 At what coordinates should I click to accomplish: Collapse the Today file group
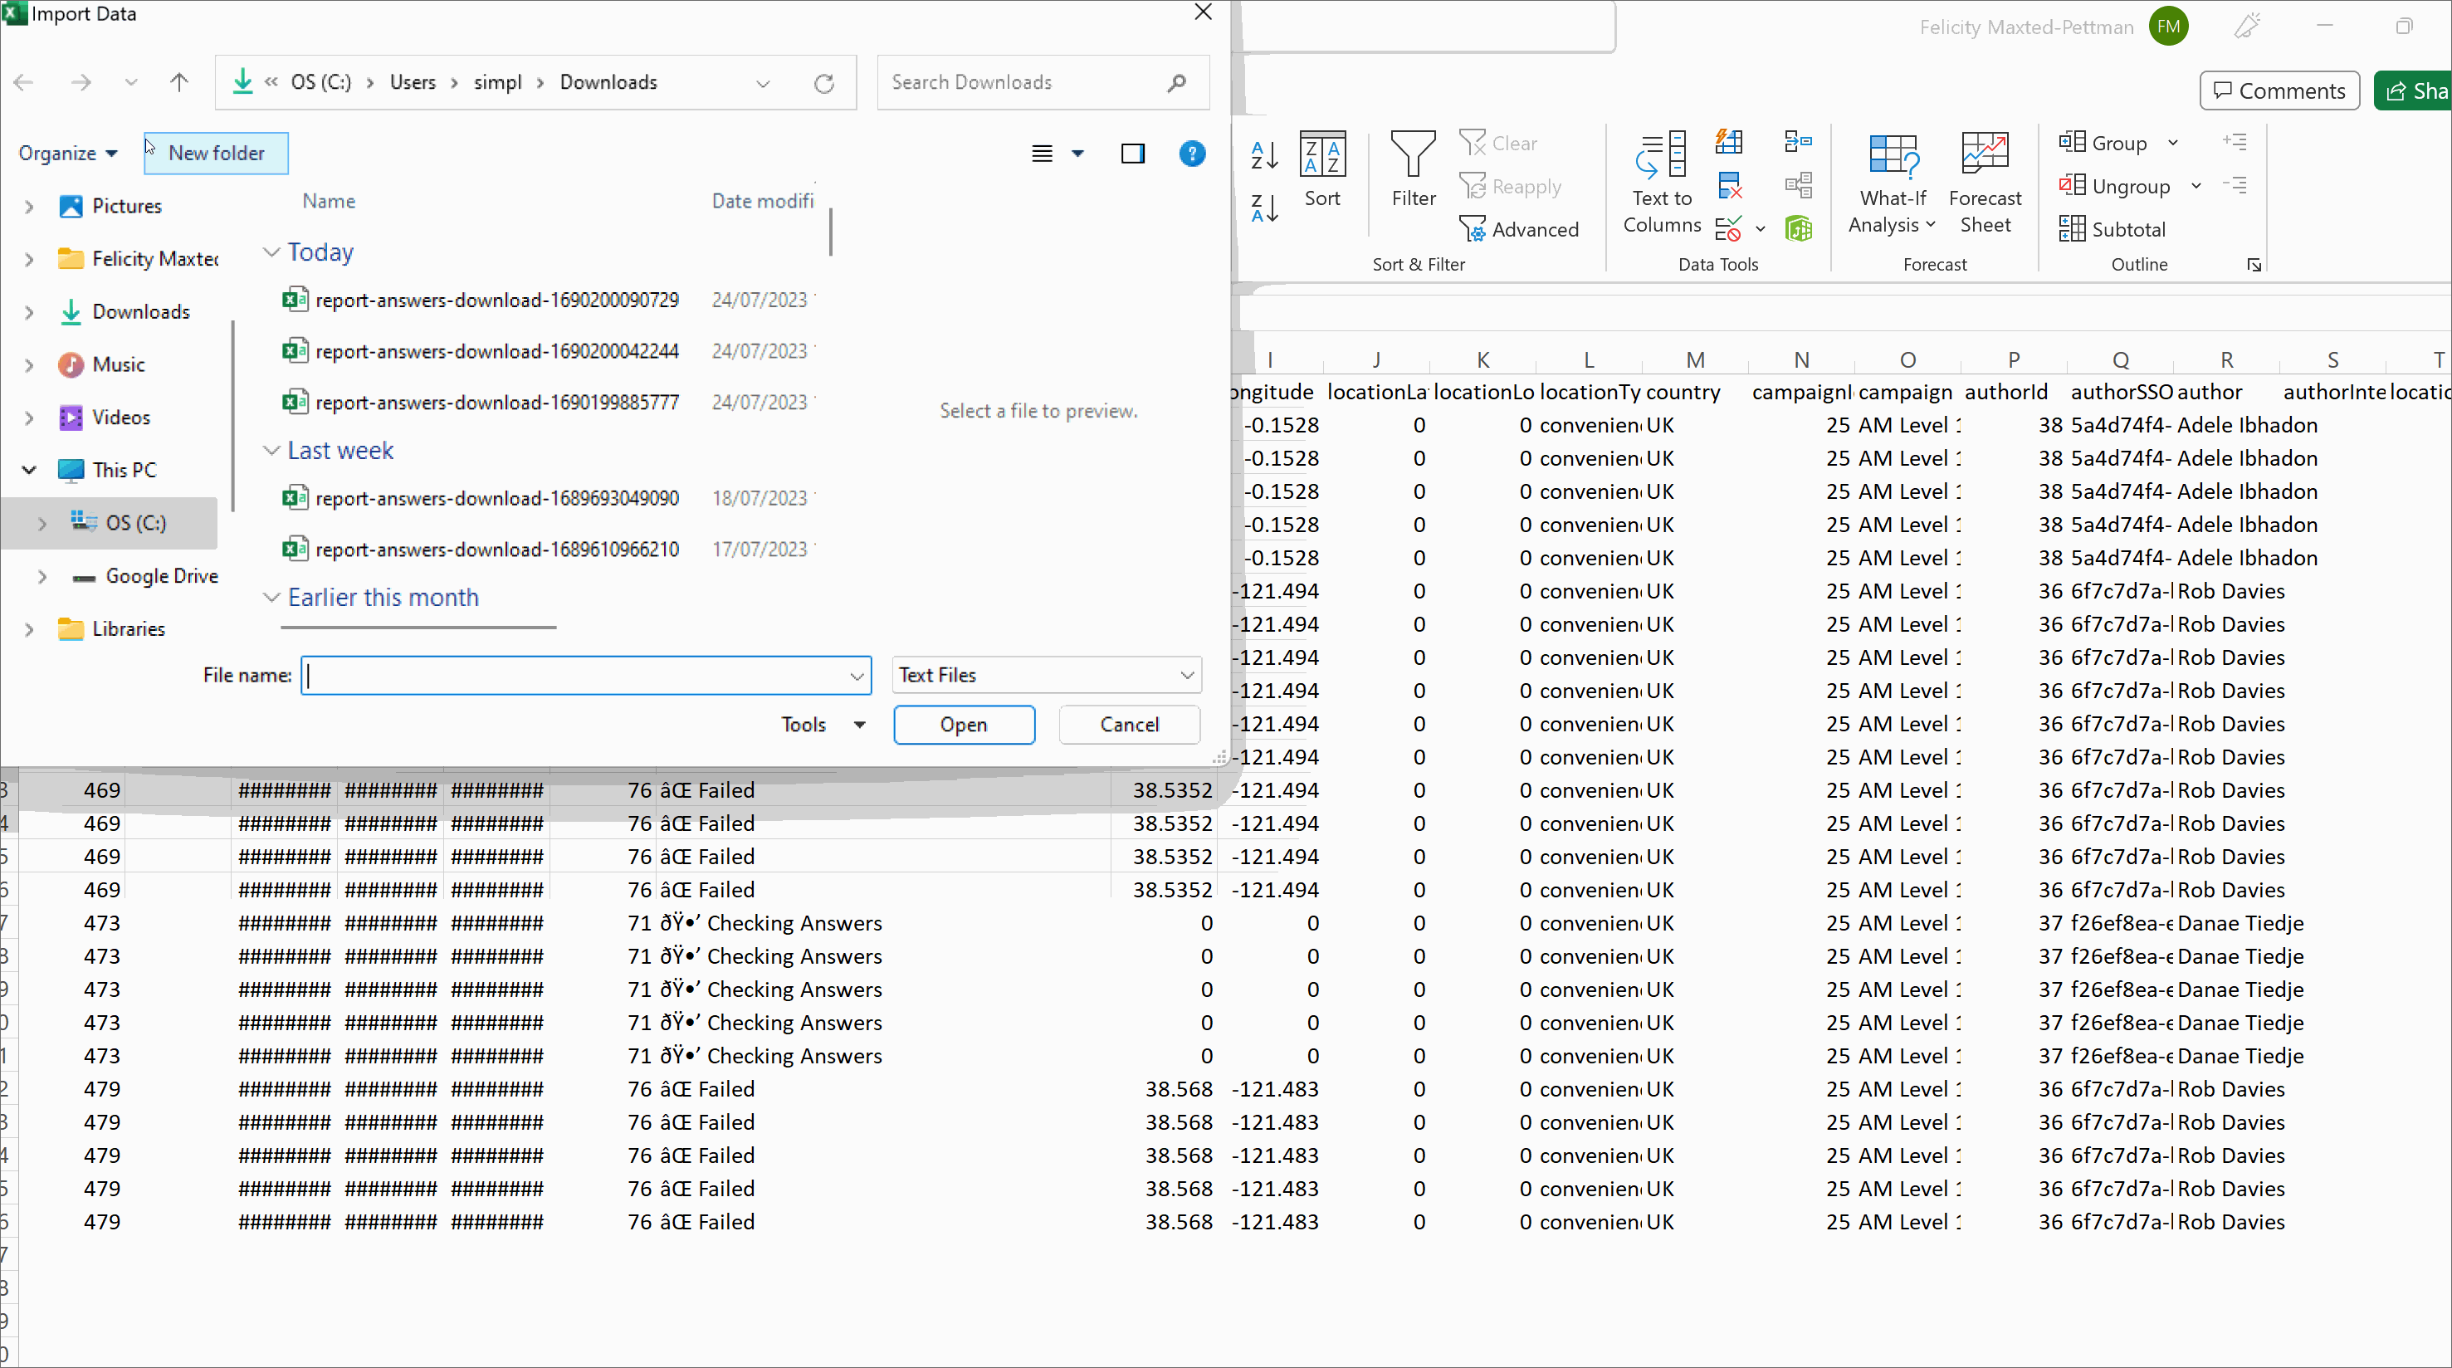point(271,252)
